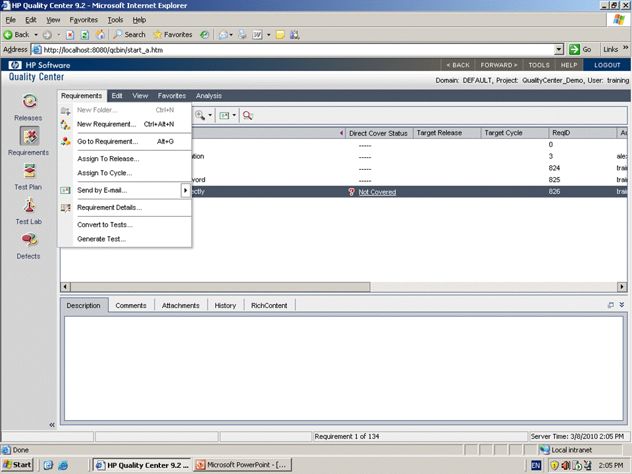Viewport: 632px width, 474px height.
Task: Open the Defects module
Action: pos(28,245)
